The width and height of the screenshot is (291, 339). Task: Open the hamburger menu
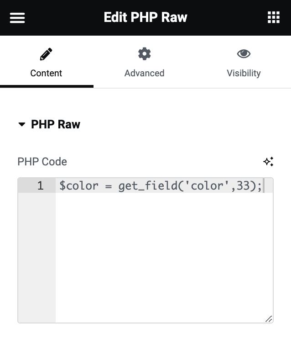[17, 18]
